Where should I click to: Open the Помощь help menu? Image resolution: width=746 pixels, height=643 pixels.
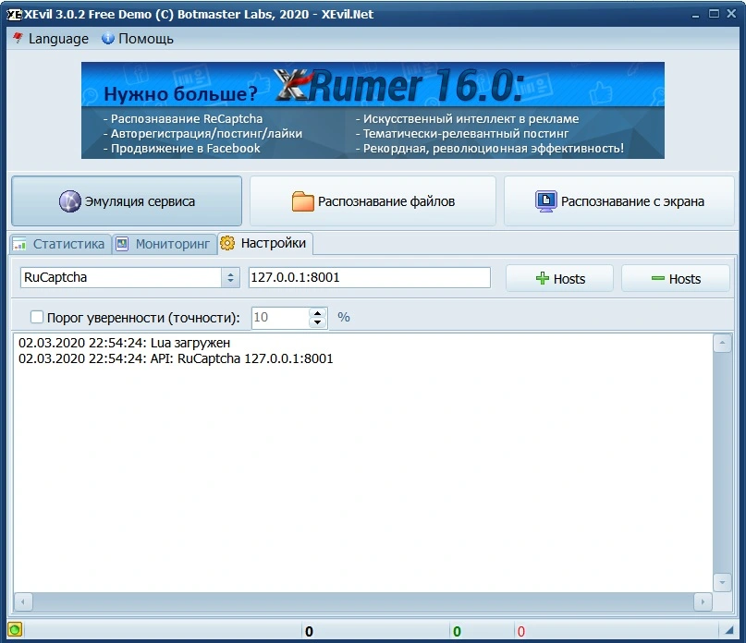tap(138, 39)
